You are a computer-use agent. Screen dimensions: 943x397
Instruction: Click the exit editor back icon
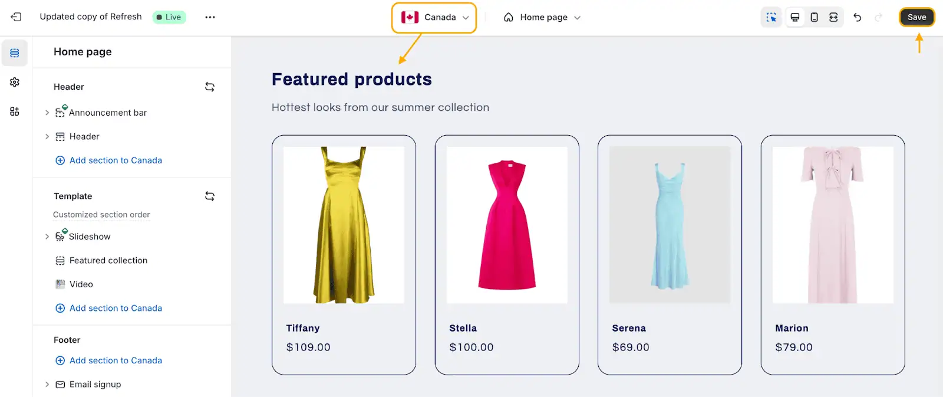(x=16, y=17)
